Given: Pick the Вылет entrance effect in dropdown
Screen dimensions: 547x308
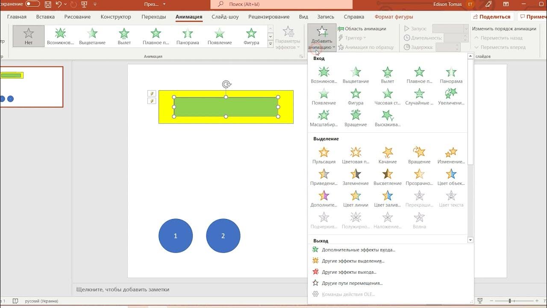Looking at the screenshot, I should (388, 75).
